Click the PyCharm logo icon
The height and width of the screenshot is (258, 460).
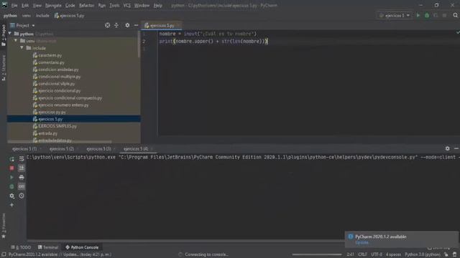click(5, 5)
